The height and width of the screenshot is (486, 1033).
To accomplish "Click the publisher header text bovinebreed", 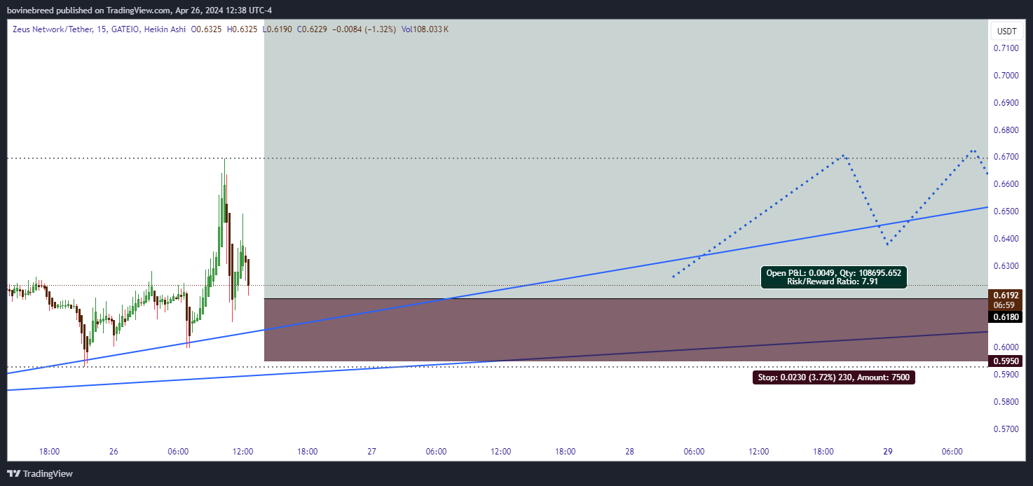I will [x=30, y=10].
